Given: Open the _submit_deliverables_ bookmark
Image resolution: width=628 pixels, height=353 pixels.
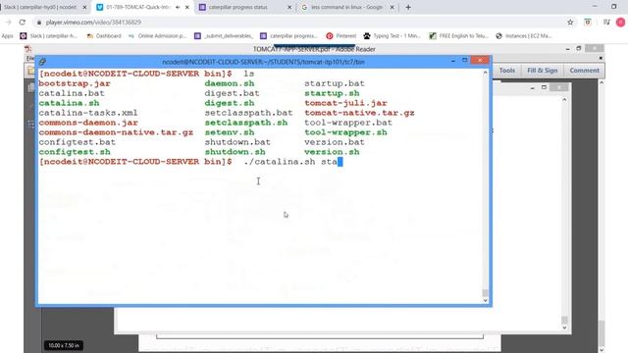Looking at the screenshot, I should click(x=224, y=36).
